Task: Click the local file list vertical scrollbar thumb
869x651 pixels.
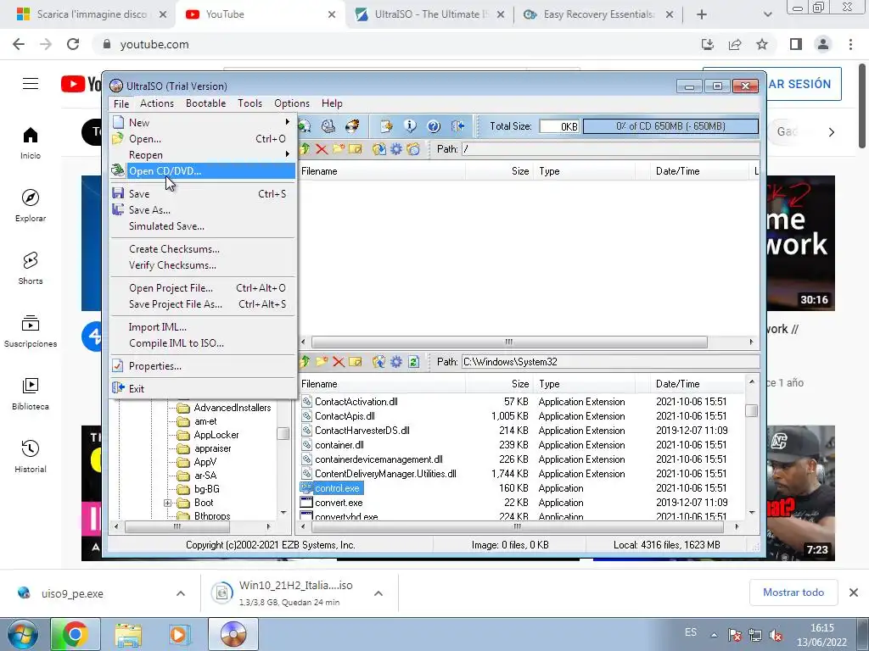Action: [752, 411]
